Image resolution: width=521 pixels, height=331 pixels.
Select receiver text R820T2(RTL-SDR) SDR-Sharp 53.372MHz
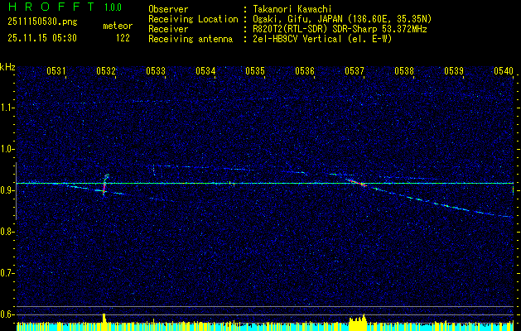(x=340, y=29)
